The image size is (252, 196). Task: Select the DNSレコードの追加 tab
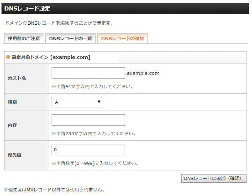click(x=122, y=38)
